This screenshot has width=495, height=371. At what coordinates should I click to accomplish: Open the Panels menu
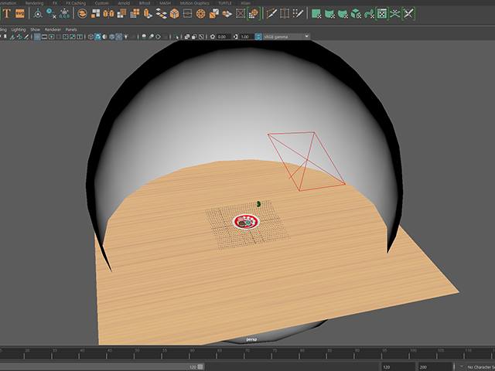(71, 29)
